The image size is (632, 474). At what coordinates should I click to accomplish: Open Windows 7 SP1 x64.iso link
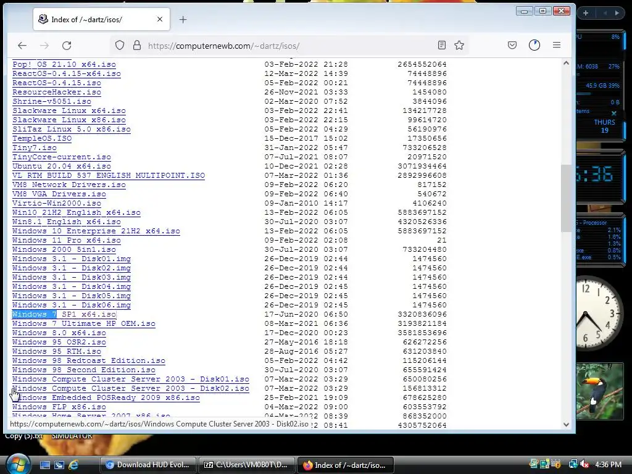[64, 314]
